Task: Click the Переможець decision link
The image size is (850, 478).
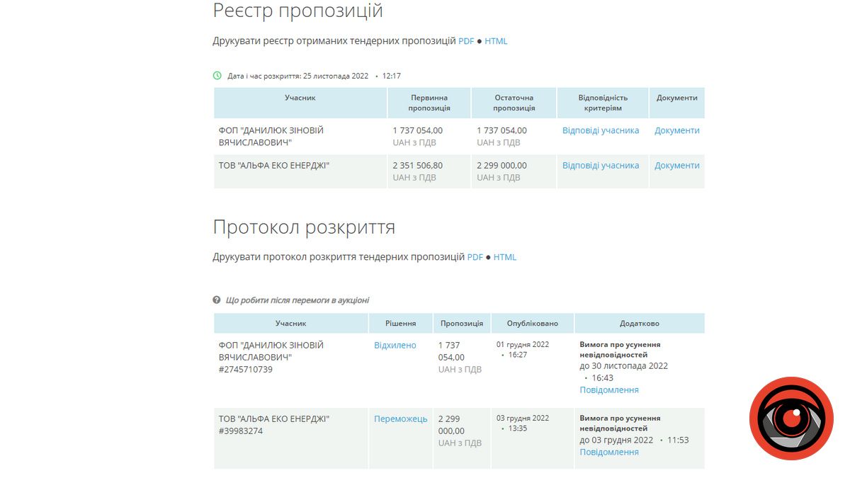Action: coord(400,419)
